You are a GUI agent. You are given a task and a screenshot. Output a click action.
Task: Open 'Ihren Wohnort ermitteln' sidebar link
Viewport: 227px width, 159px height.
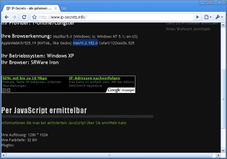tap(188, 29)
